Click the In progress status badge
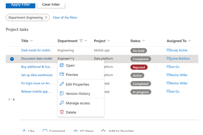This screenshot has width=203, height=135. [x=141, y=92]
